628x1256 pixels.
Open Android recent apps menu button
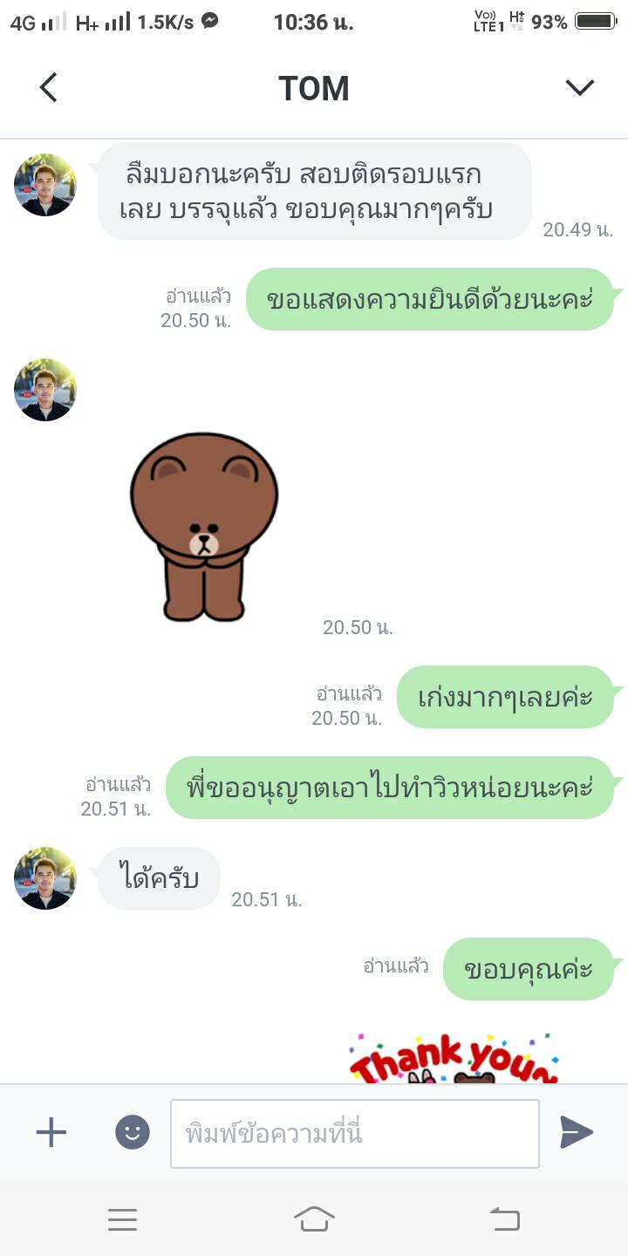click(x=122, y=1219)
